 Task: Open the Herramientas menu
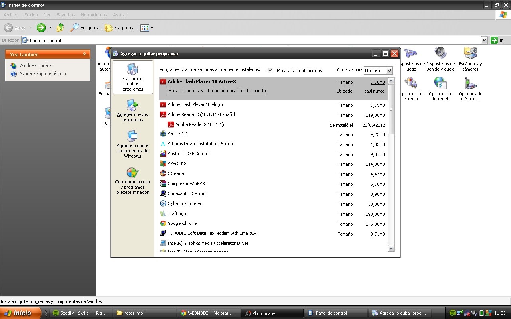point(94,15)
